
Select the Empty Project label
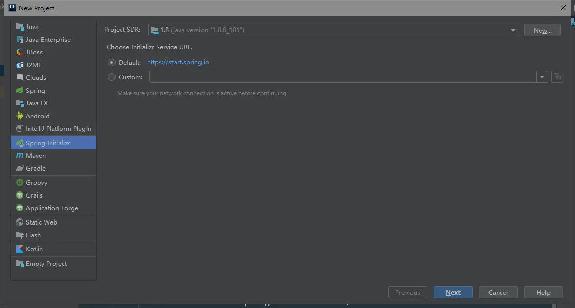(47, 264)
